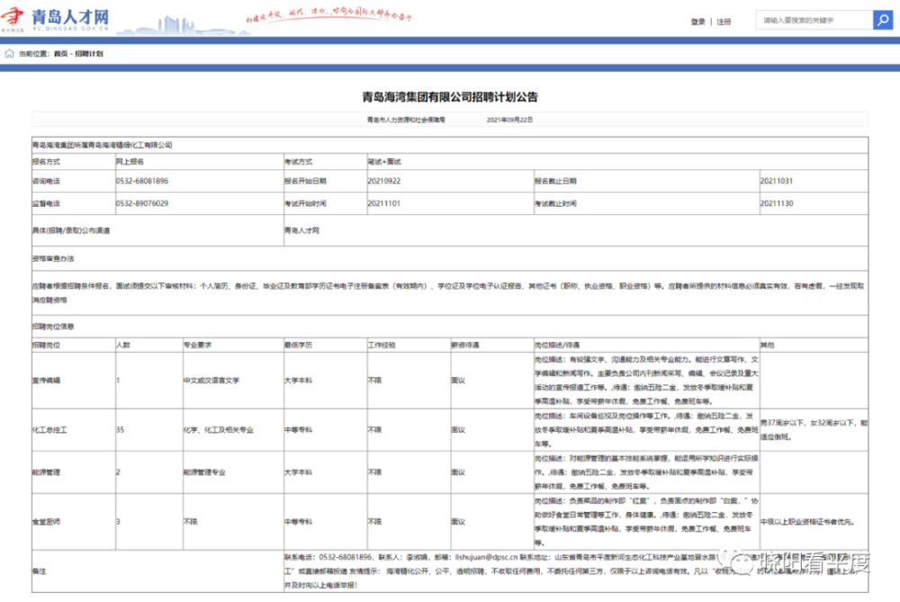Select the 网上报名 cell
Image resolution: width=900 pixels, height=602 pixels.
point(199,162)
